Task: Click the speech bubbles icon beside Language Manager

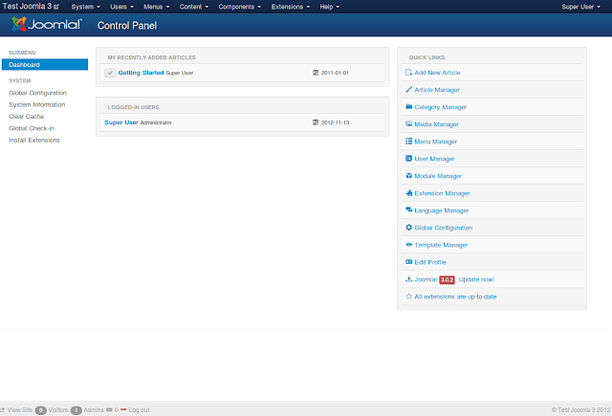Action: (x=408, y=210)
